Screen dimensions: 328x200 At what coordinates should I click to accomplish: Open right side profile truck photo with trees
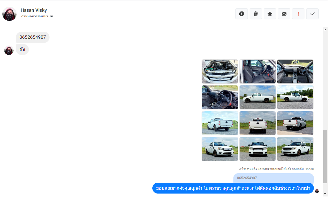[x=295, y=98]
